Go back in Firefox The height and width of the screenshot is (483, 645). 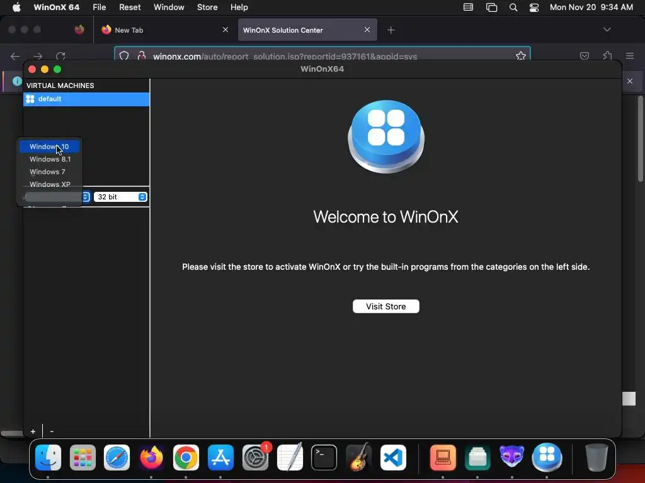15,56
